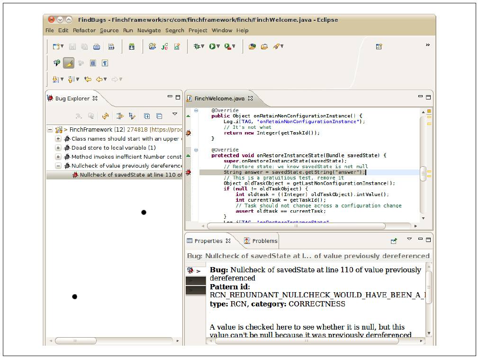
Task: Click the Open Type folder icon
Action: click(x=252, y=46)
